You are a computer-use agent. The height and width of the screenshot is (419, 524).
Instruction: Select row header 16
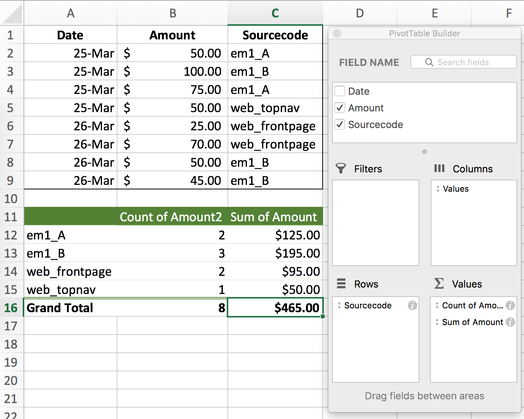(11, 308)
